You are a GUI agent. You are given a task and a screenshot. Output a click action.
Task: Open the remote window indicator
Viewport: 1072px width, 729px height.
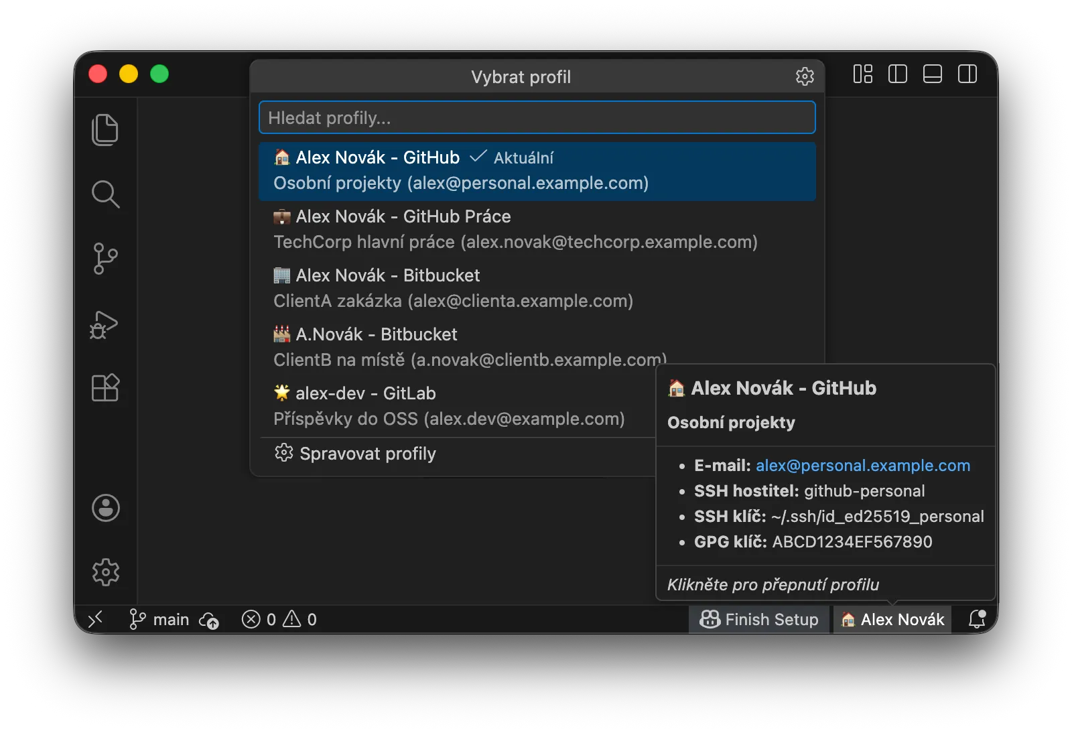point(95,619)
